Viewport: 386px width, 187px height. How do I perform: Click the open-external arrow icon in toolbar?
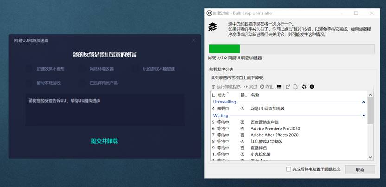288,87
